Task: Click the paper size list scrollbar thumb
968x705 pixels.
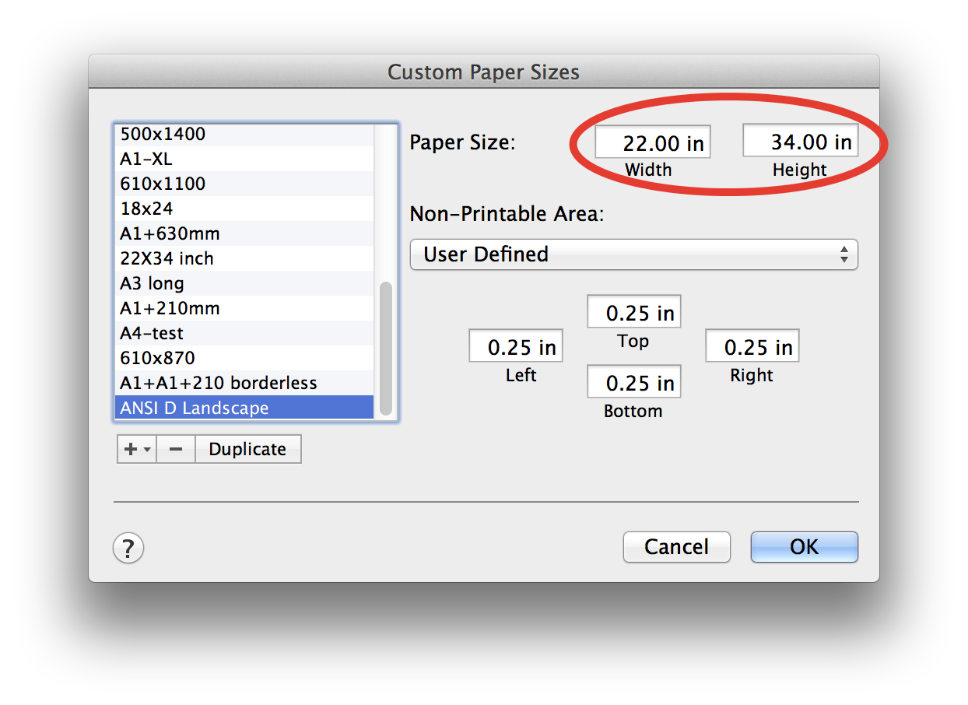Action: (385, 349)
